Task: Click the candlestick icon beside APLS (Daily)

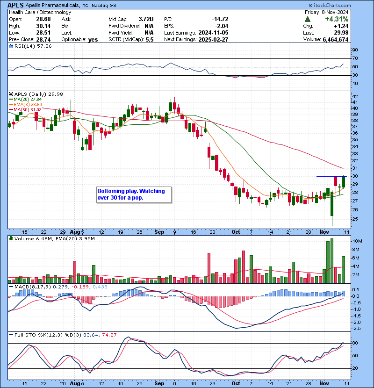Action: click(x=11, y=94)
